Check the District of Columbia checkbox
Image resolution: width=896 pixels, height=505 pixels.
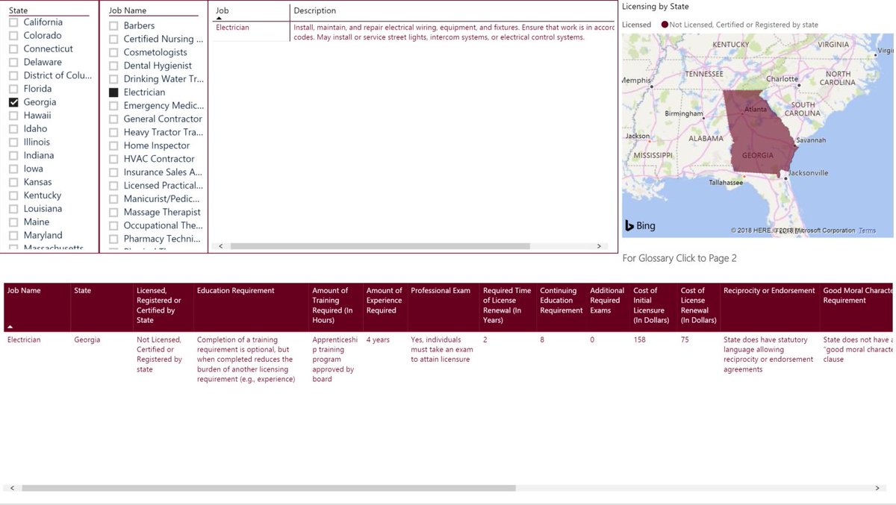click(x=13, y=76)
